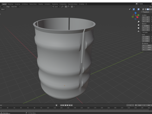Open the snapping options dropdown
This screenshot has width=152, height=114.
[x=68, y=7]
